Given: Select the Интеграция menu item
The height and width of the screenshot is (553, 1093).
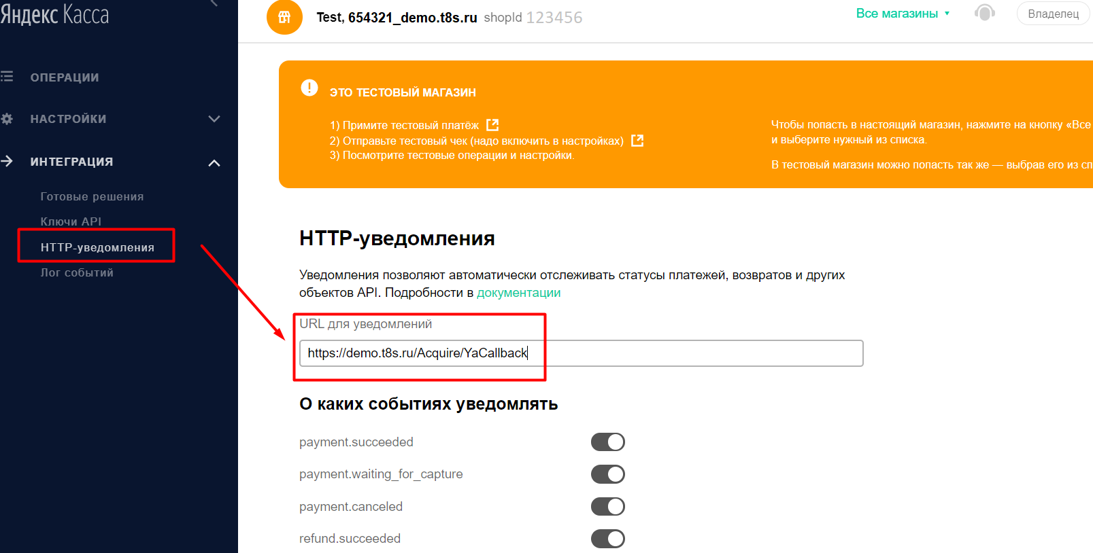Looking at the screenshot, I should tap(71, 162).
